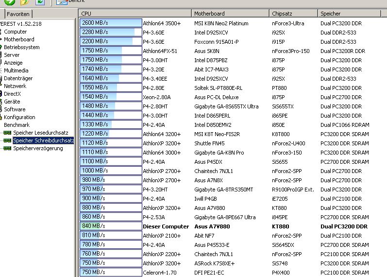
Task: Click the AthlonXP 2200+ CPU cell
Action: point(162,254)
